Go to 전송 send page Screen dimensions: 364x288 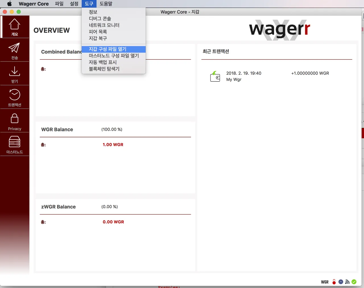point(15,50)
